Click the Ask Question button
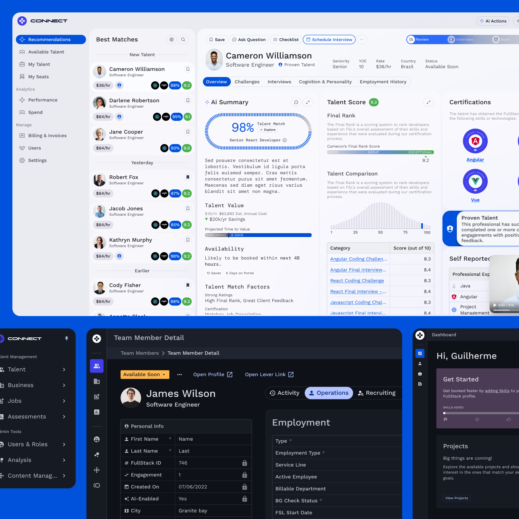 click(x=249, y=40)
